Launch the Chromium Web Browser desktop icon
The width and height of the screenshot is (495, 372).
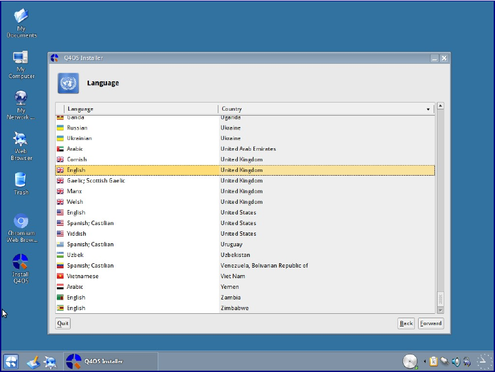click(21, 228)
